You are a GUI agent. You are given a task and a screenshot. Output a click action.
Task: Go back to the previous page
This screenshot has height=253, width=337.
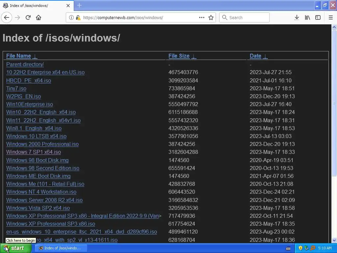click(x=7, y=17)
